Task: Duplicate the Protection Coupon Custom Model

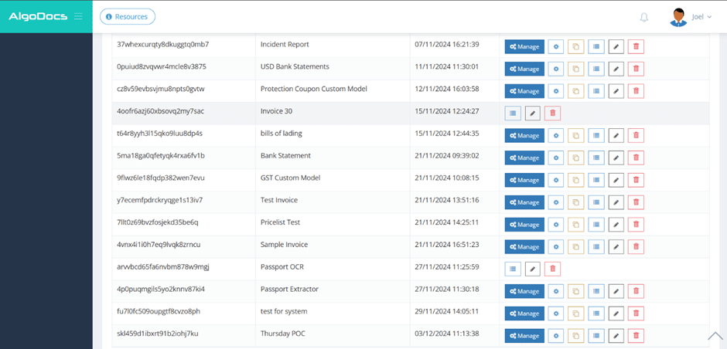Action: point(576,91)
